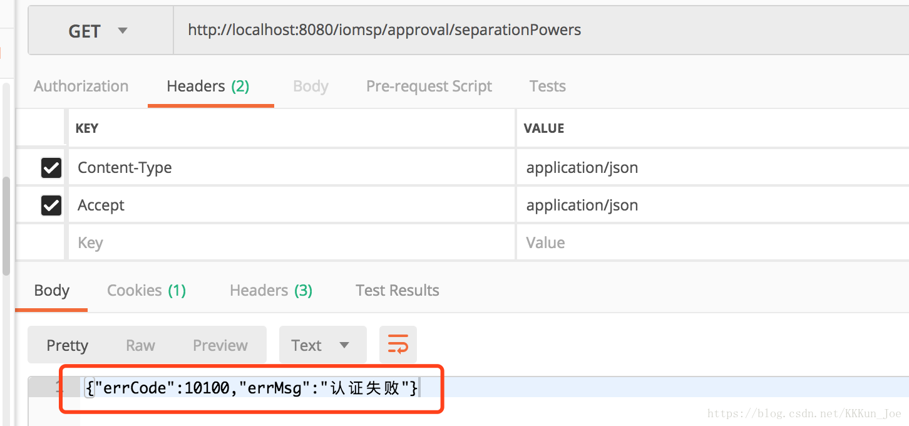Switch response view to Pretty

pyautogui.click(x=67, y=345)
